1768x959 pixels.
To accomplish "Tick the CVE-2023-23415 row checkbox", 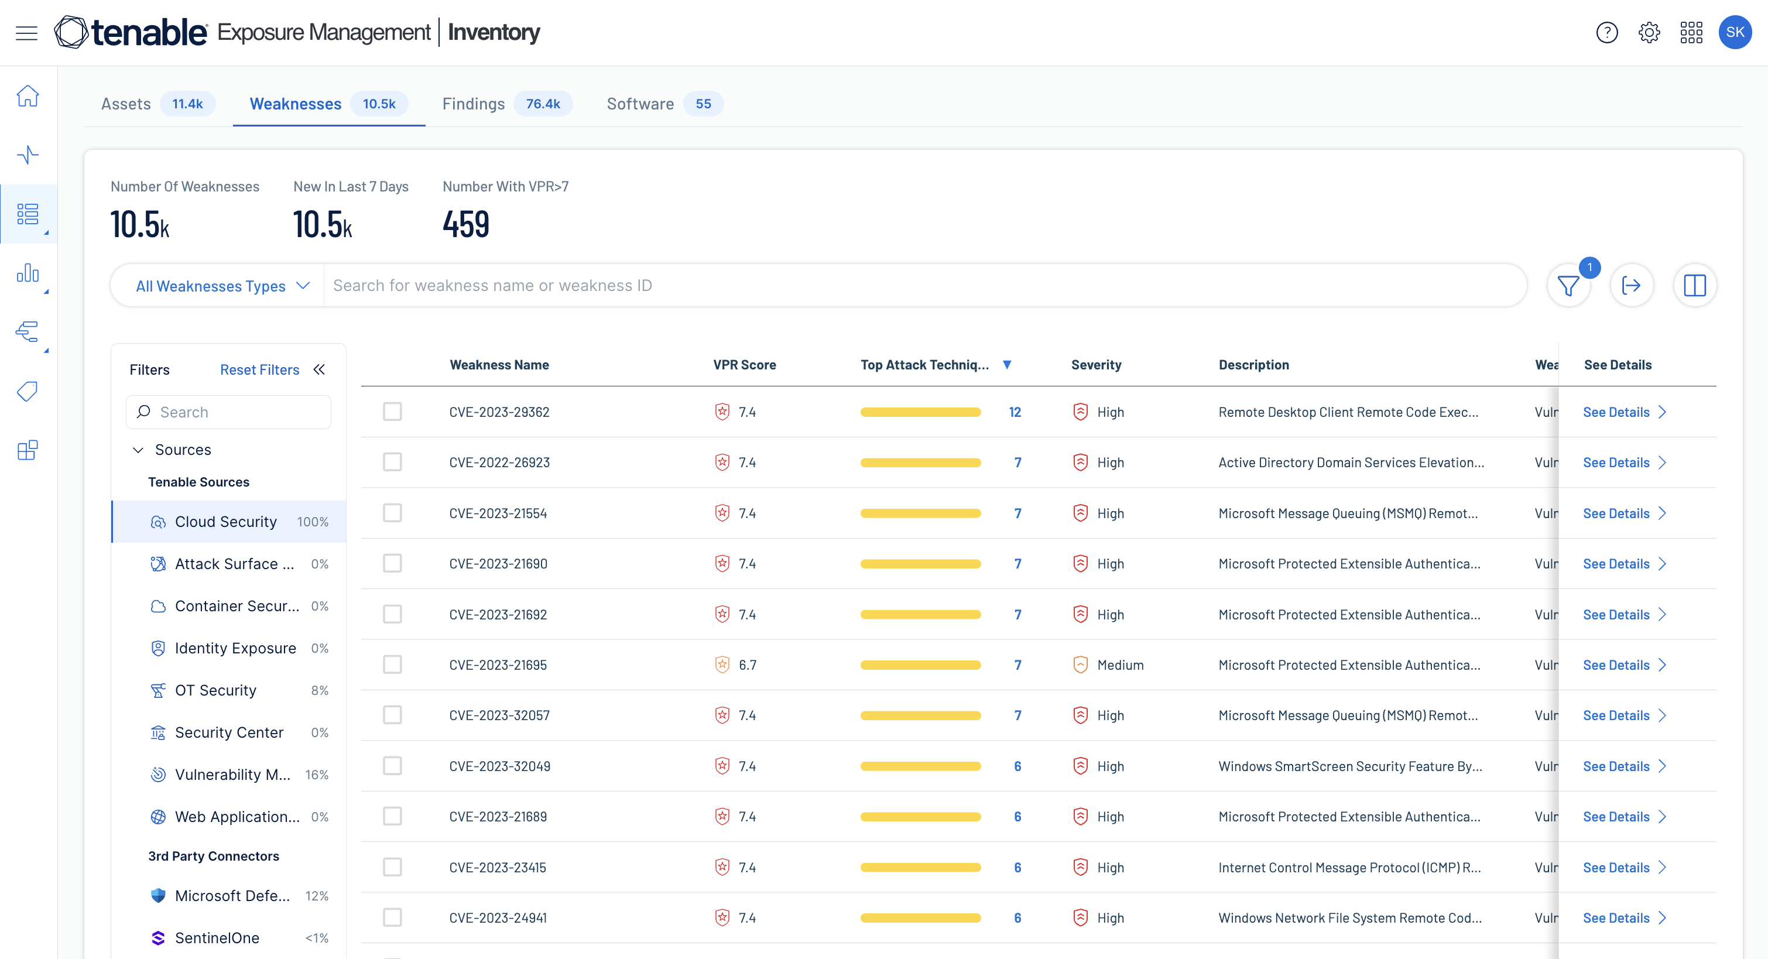I will pyautogui.click(x=392, y=867).
